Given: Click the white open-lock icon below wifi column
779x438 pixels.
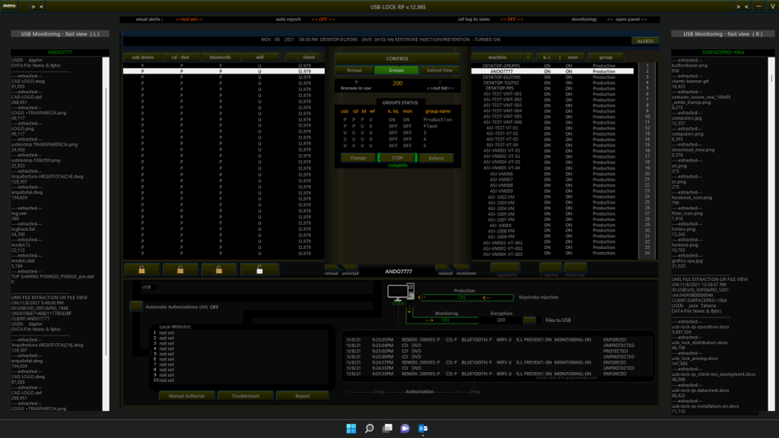Looking at the screenshot, I should coord(259,269).
